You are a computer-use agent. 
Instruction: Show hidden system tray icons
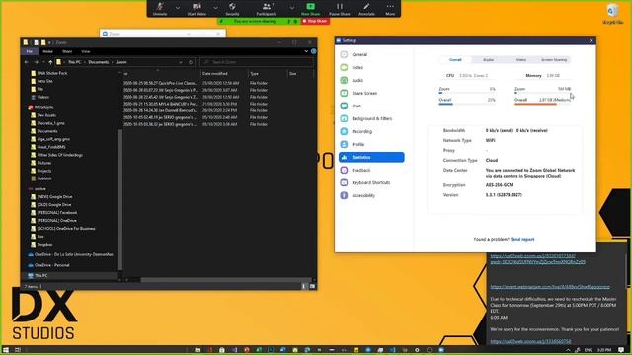coord(568,350)
